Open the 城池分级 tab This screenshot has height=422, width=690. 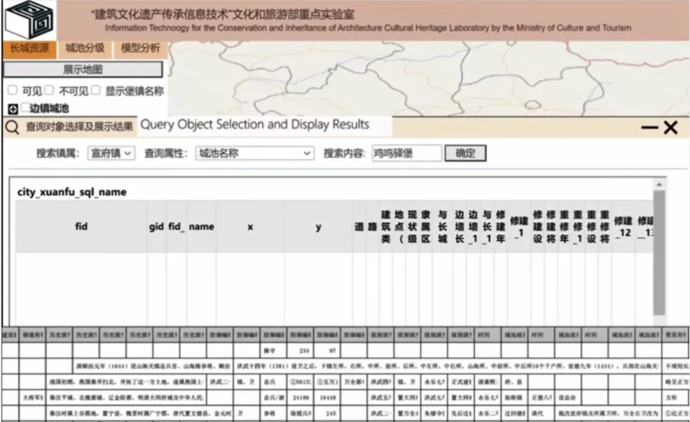(x=84, y=49)
